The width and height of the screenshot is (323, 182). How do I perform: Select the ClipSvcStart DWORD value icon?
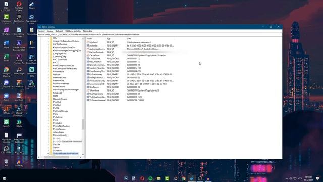click(x=88, y=59)
